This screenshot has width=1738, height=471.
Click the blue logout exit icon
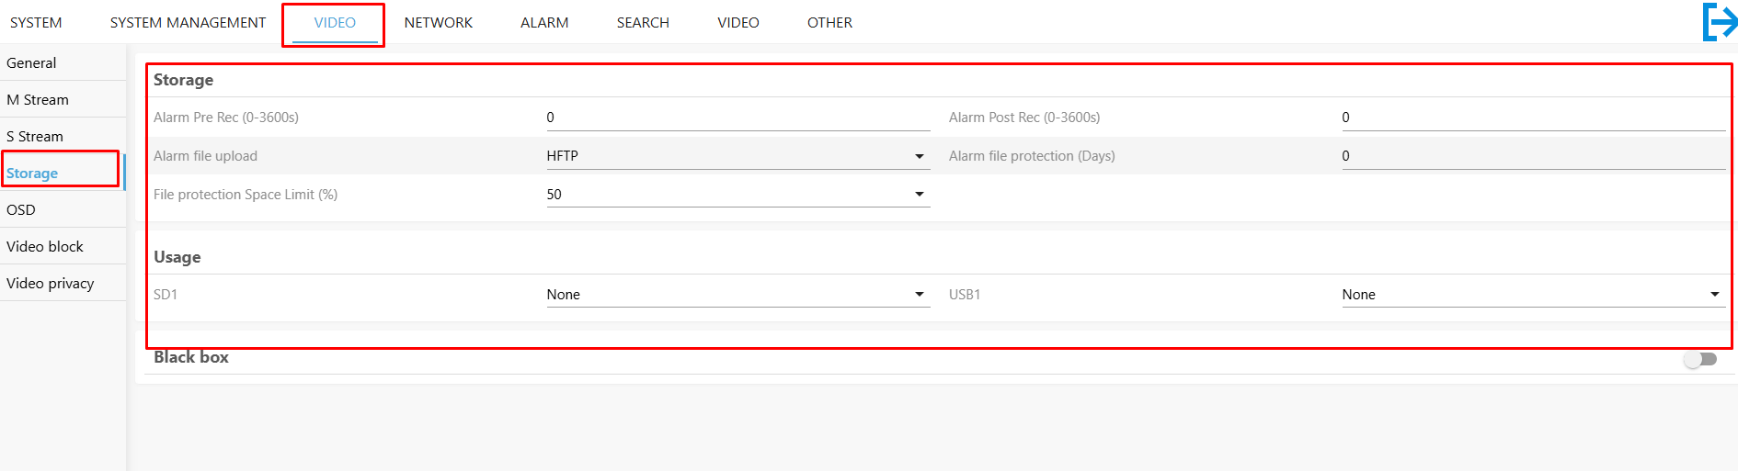pyautogui.click(x=1719, y=22)
